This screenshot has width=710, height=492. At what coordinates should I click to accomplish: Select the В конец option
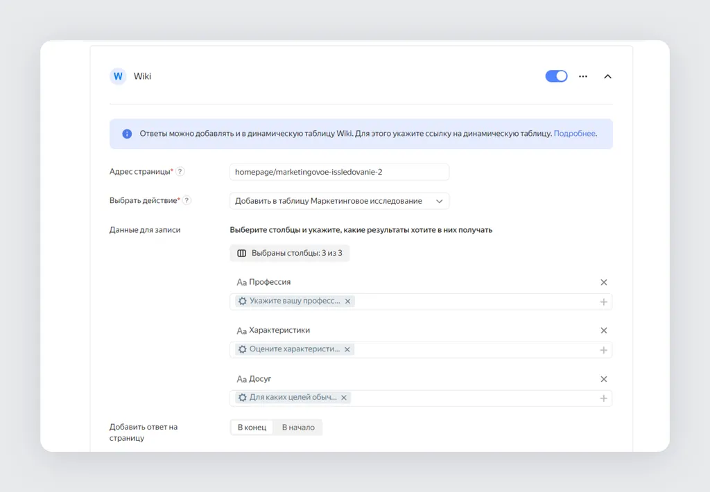click(x=252, y=428)
